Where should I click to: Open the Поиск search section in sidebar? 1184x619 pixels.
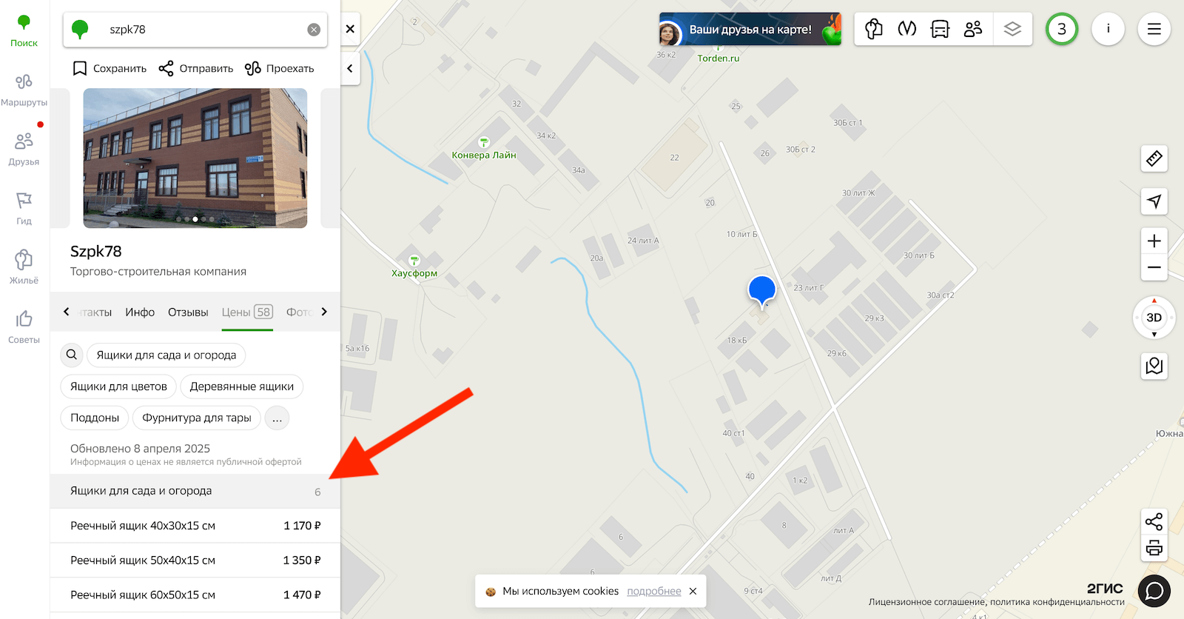(24, 31)
